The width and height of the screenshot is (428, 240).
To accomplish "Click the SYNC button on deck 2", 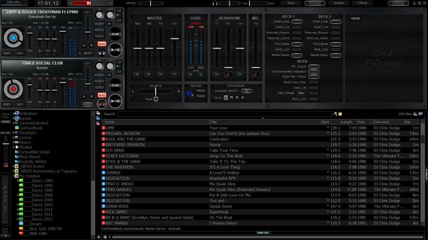I will pyautogui.click(x=102, y=95).
